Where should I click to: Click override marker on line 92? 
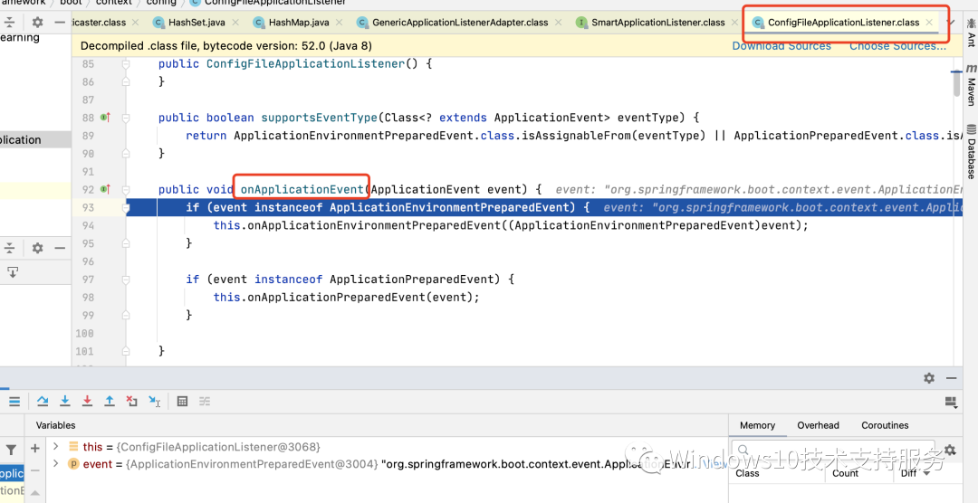coord(105,189)
